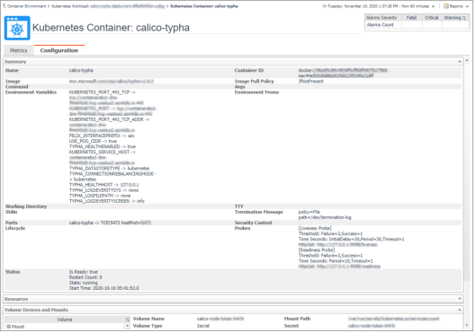Click the Critical alarms column header

click(432, 18)
